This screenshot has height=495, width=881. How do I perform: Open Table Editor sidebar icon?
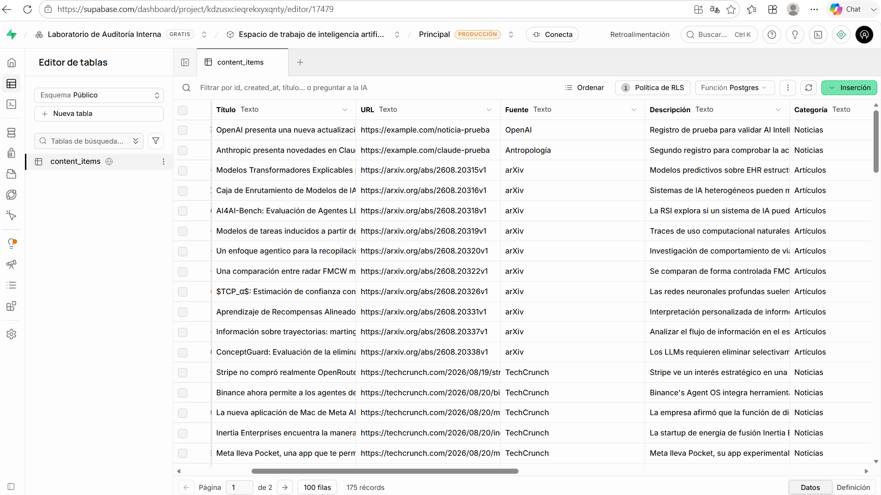pos(12,84)
